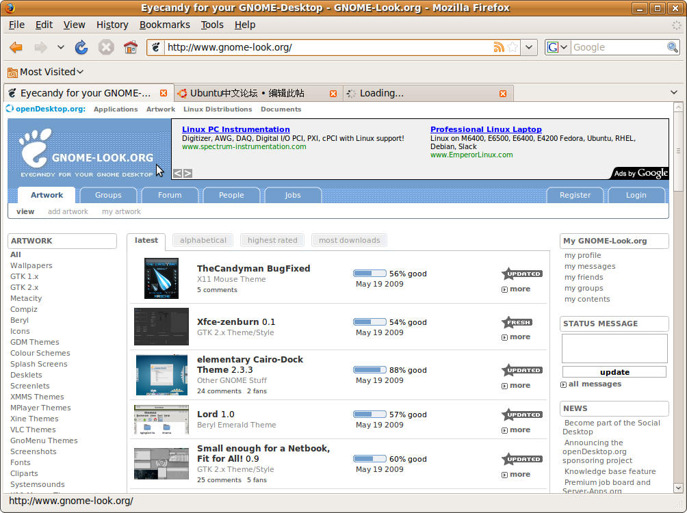687x513 pixels.
Task: Reload the page with the blue refresh icon
Action: (x=81, y=47)
